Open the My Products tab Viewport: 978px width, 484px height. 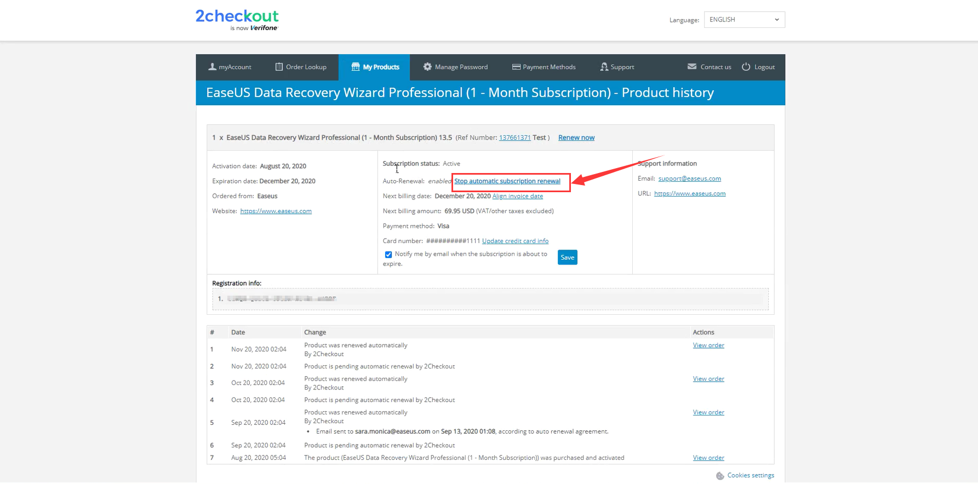(x=375, y=67)
